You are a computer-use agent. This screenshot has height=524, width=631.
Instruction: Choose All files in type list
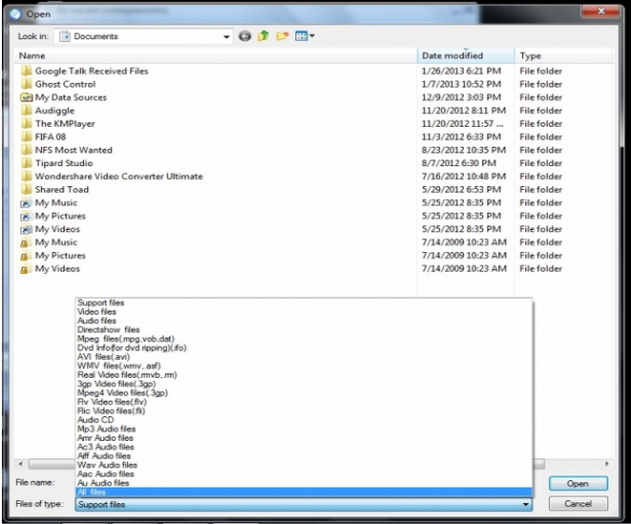93,492
